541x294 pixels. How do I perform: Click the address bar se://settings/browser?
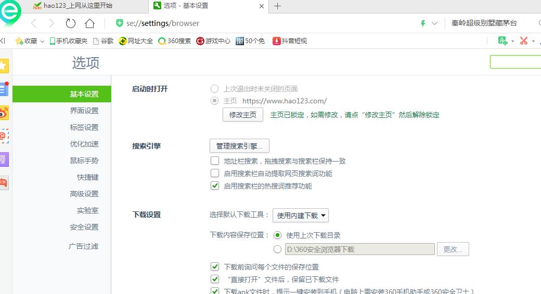[163, 23]
